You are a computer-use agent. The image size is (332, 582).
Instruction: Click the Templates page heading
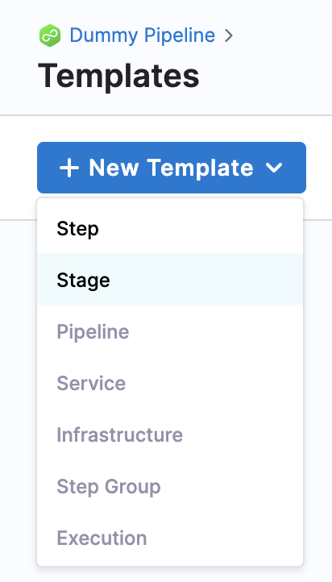(118, 76)
